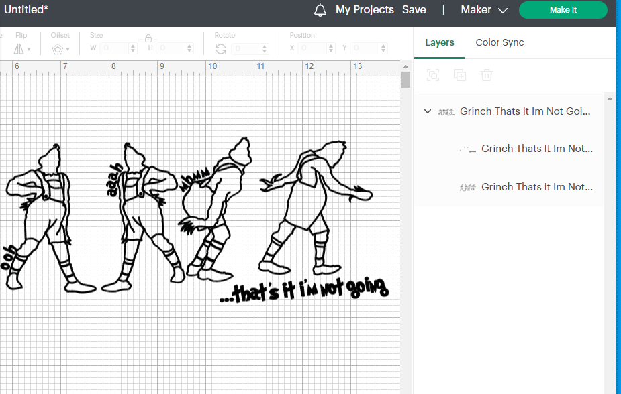Open the Maker machine dropdown
The image size is (621, 394).
[484, 10]
